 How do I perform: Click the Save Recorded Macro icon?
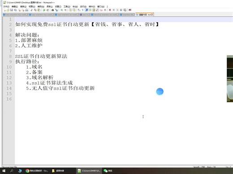(x=125, y=10)
